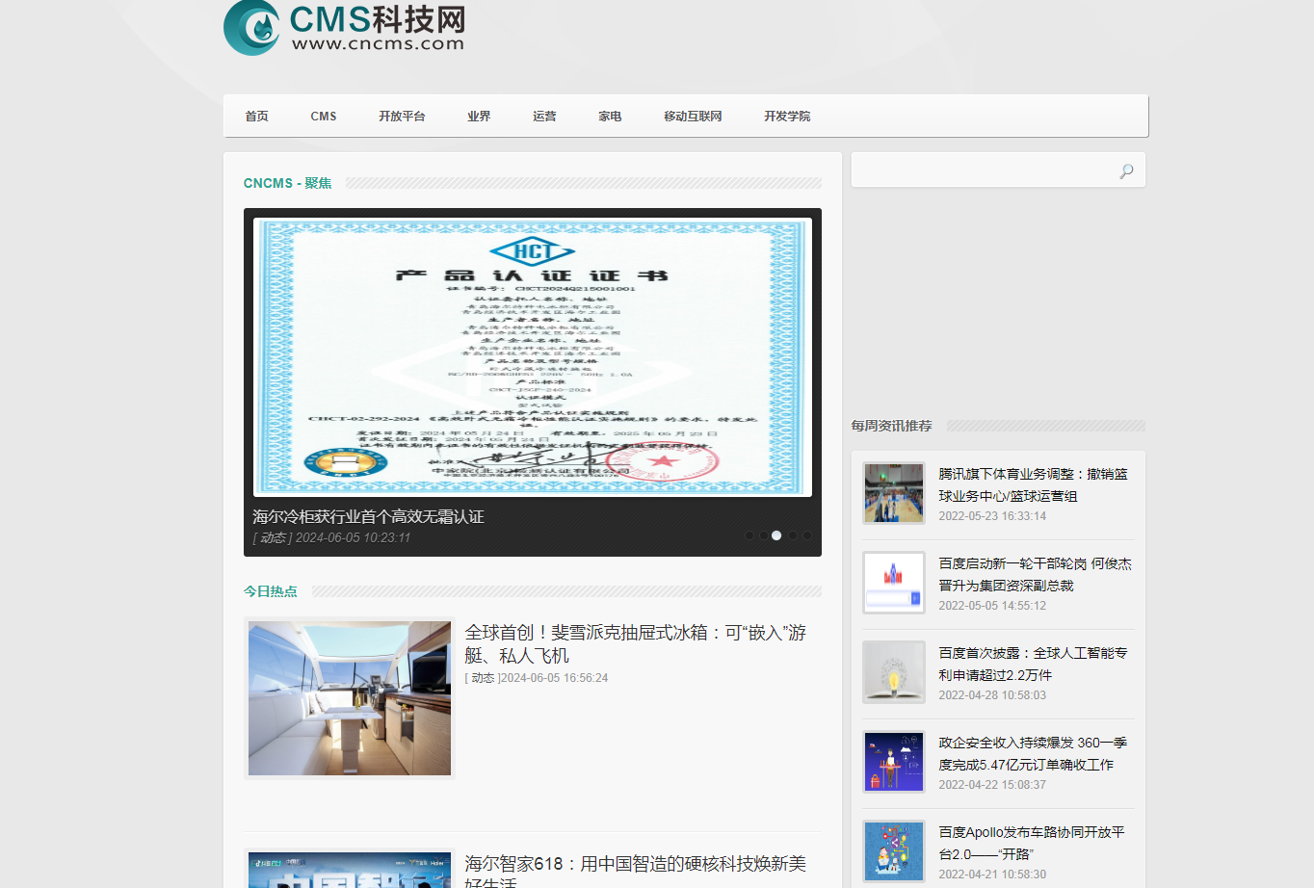Open the 首页 menu item

point(256,116)
